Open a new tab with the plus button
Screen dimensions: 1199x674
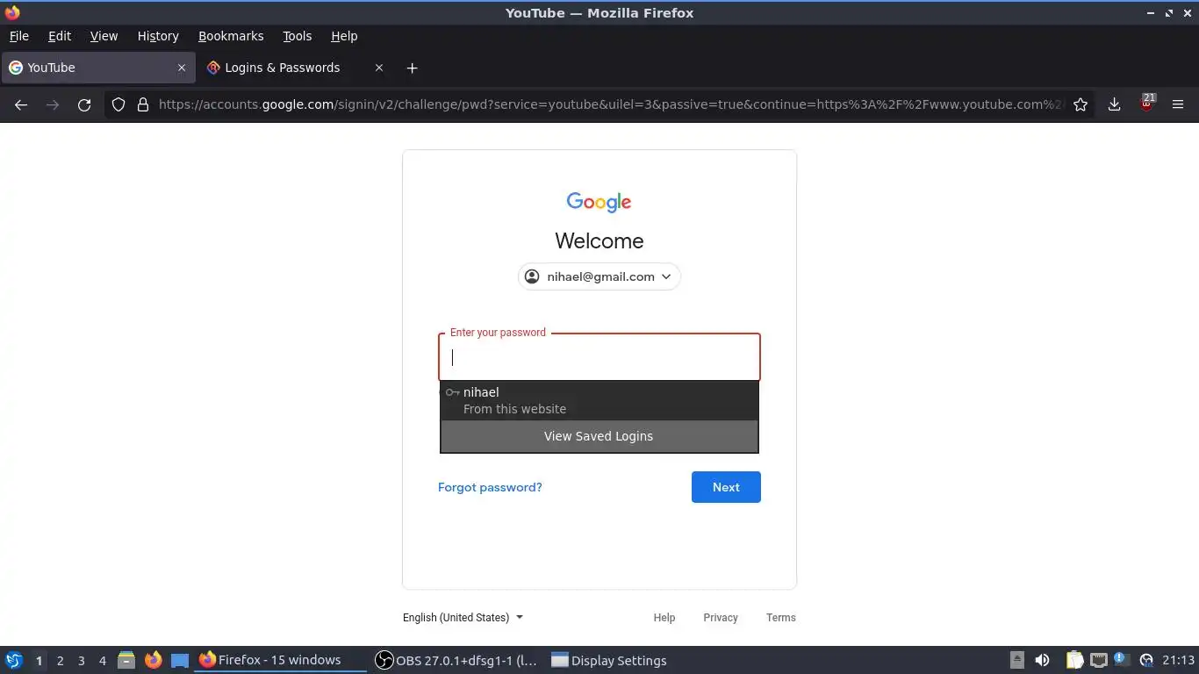412,68
